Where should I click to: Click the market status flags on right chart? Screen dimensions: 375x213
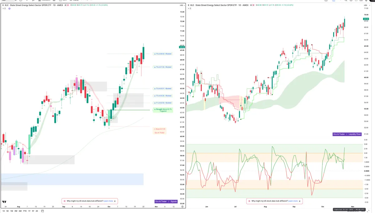click(252, 5)
